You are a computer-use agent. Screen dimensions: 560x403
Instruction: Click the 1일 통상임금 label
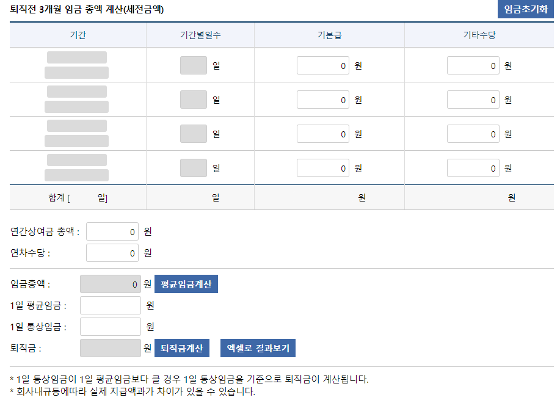tap(38, 327)
